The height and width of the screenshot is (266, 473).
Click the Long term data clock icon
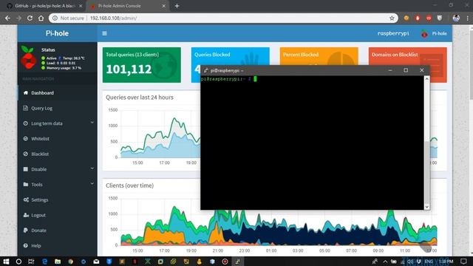pos(26,123)
